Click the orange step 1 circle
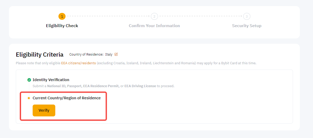Viewport: 313px width, 138px height. pos(62,16)
